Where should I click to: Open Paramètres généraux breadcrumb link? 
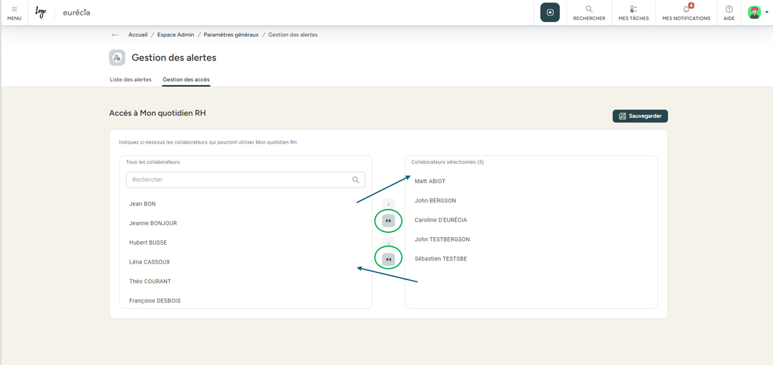[x=231, y=35]
